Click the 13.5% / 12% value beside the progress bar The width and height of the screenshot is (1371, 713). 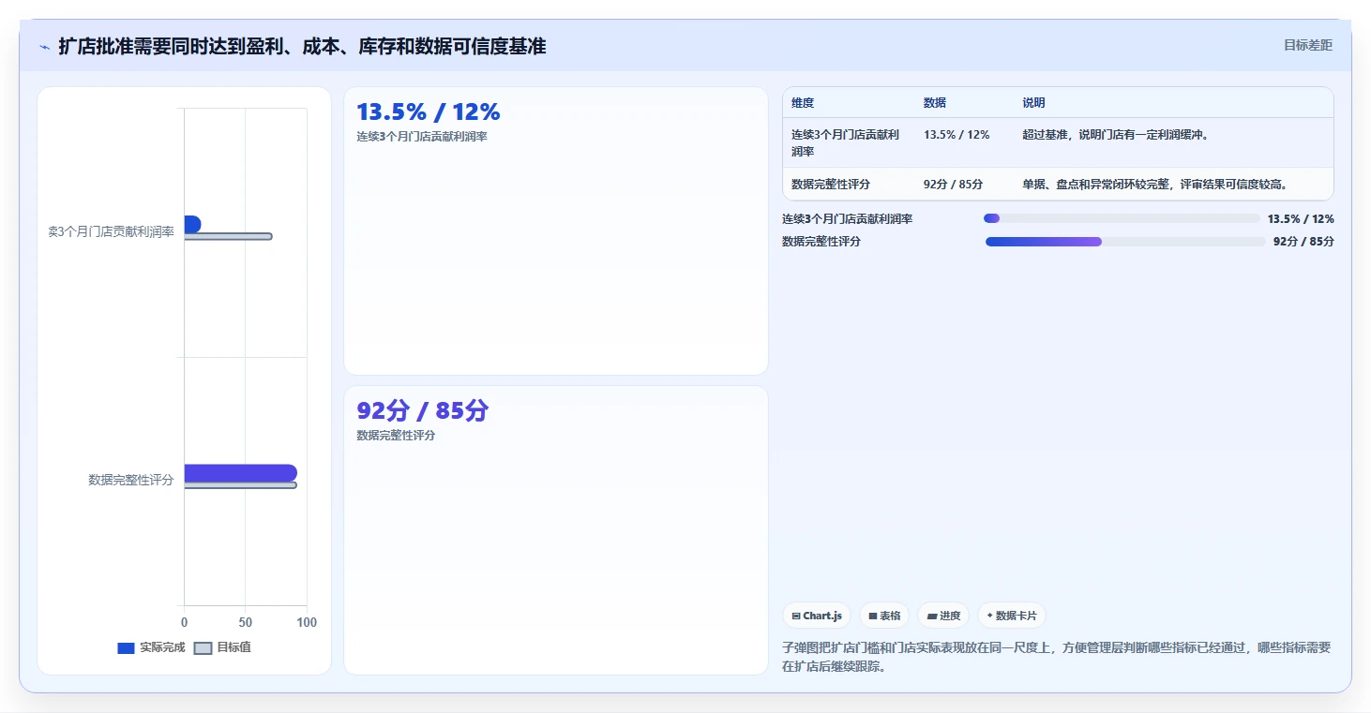pyautogui.click(x=1301, y=219)
